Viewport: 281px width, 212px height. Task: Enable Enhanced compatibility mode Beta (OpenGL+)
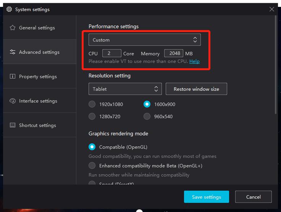point(92,165)
